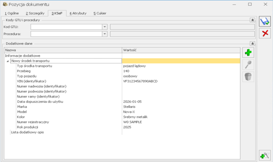Open selected entry with the magnifier icon
Screen dimensions: 273x162
click(248, 64)
